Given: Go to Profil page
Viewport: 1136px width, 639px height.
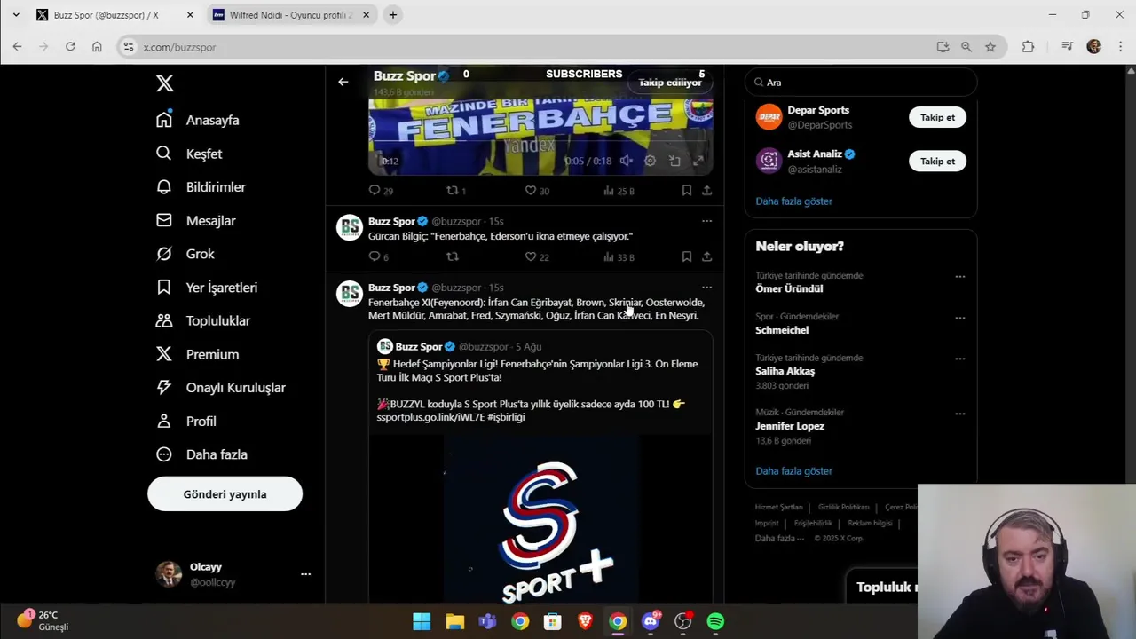Looking at the screenshot, I should click(186, 421).
